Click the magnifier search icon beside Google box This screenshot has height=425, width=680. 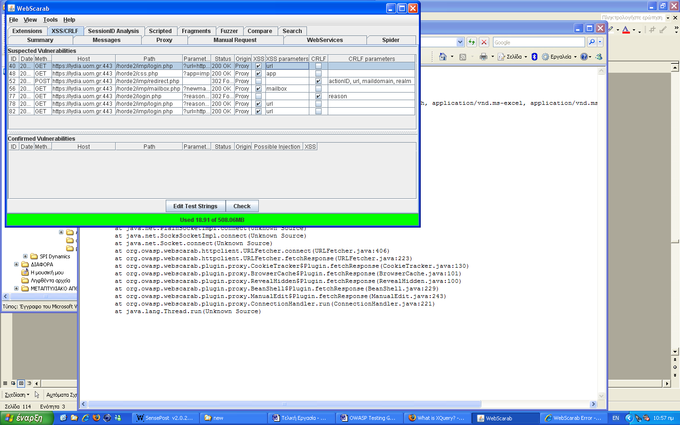(591, 42)
